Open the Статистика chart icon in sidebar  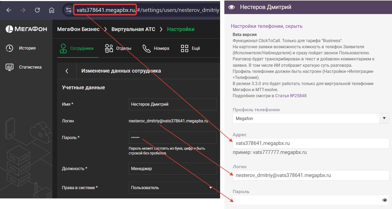pos(10,67)
